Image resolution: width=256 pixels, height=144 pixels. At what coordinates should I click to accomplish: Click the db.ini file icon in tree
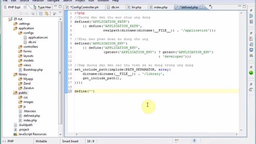[25, 42]
